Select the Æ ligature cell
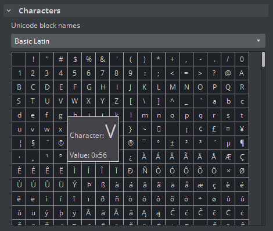The image size is (273, 231). pyautogui.click(x=228, y=157)
